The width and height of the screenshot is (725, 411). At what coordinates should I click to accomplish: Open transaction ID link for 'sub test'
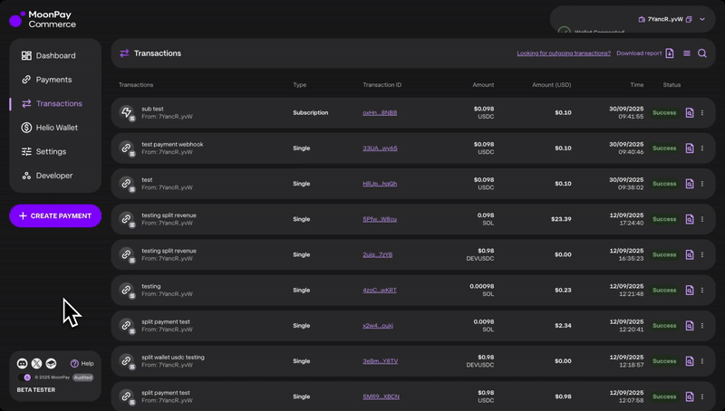click(x=380, y=112)
